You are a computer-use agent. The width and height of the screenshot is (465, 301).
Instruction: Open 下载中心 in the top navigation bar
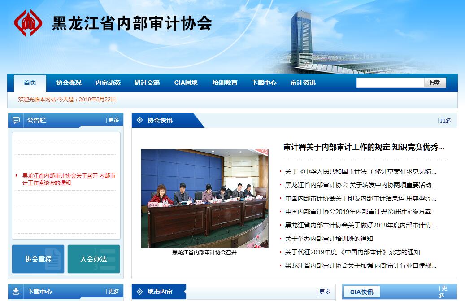(x=264, y=83)
